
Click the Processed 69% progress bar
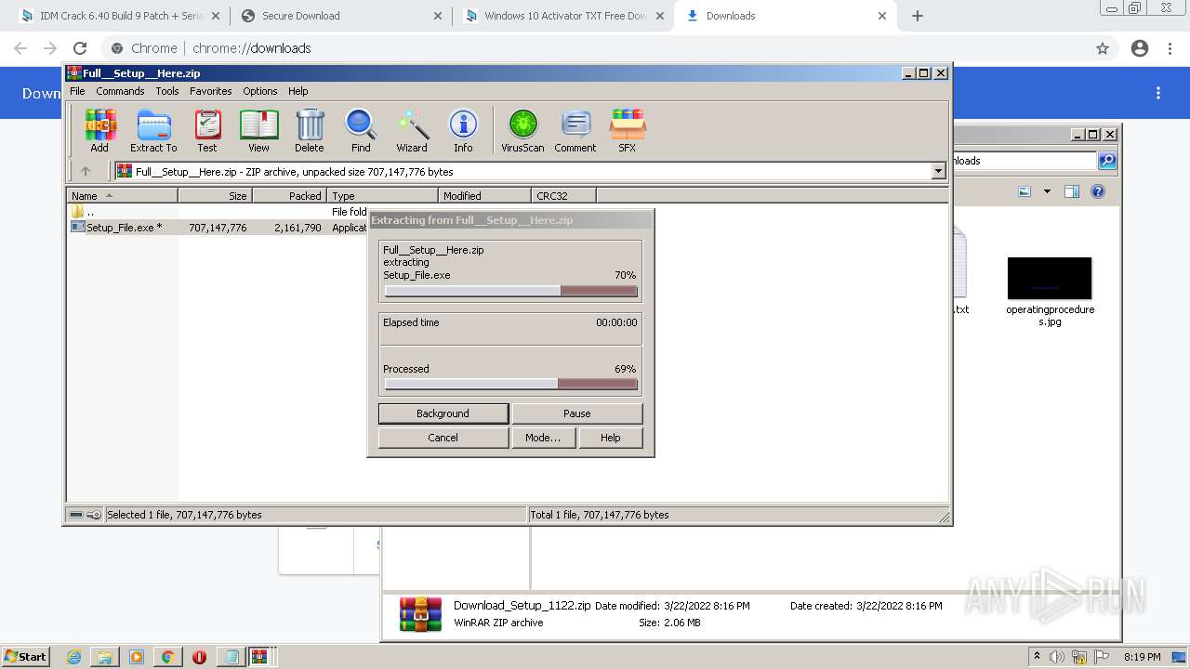(511, 384)
